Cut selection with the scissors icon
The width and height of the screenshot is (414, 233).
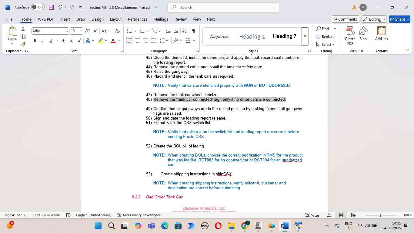tap(23, 29)
